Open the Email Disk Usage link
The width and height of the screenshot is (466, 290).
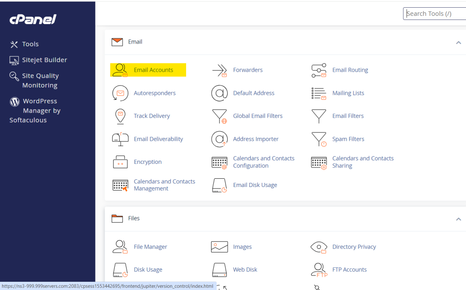point(255,185)
